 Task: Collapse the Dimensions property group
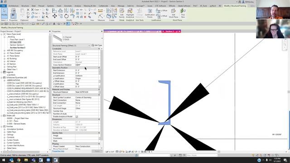pyautogui.click(x=99, y=120)
